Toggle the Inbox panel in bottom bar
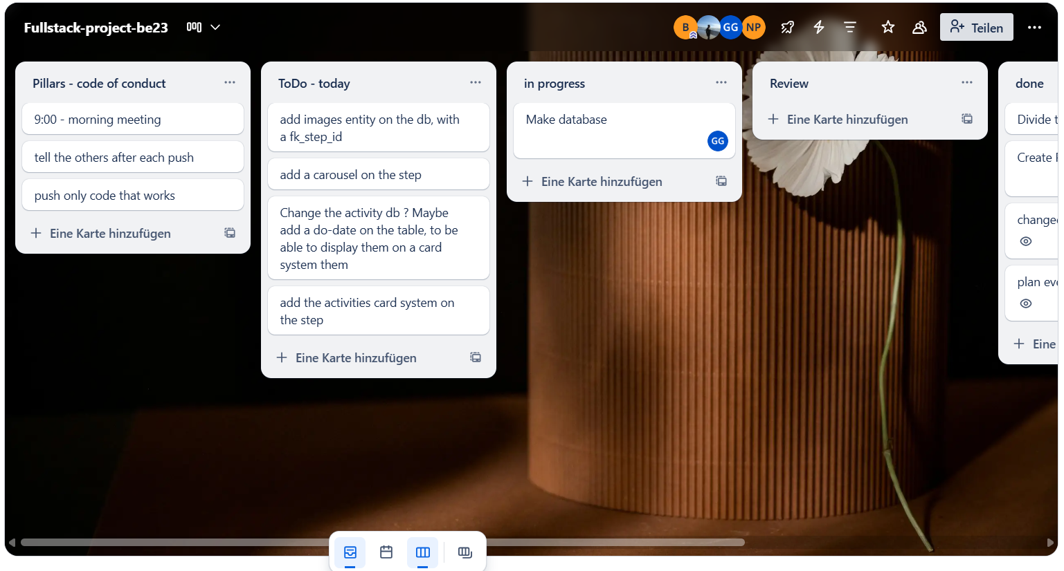The height and width of the screenshot is (571, 1064). pos(350,552)
